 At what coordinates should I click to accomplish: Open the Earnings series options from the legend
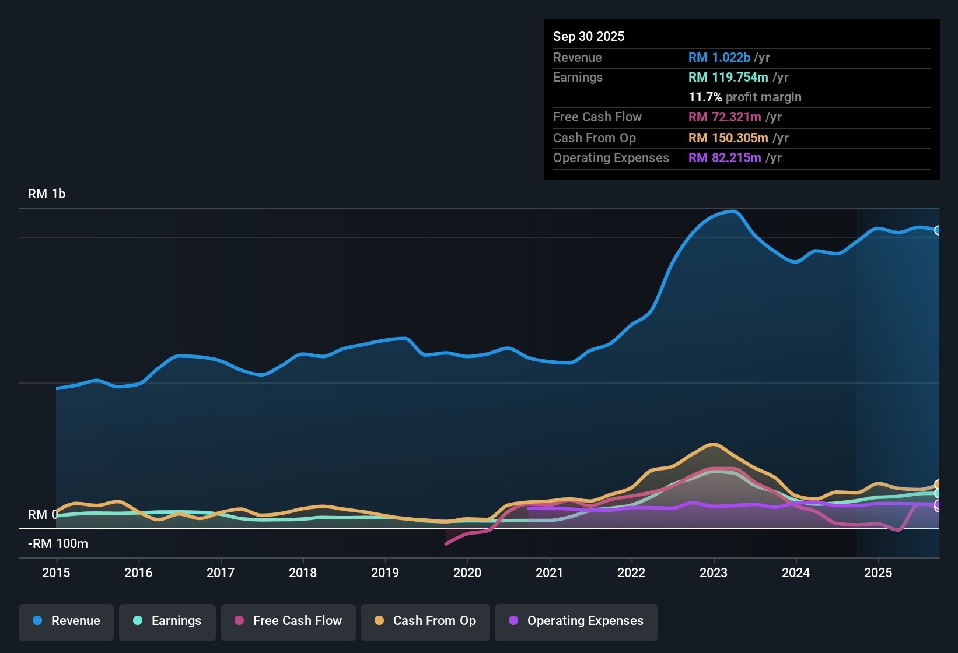pos(167,621)
